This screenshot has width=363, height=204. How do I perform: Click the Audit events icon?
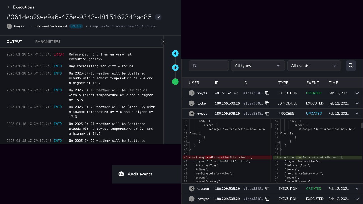[121, 174]
